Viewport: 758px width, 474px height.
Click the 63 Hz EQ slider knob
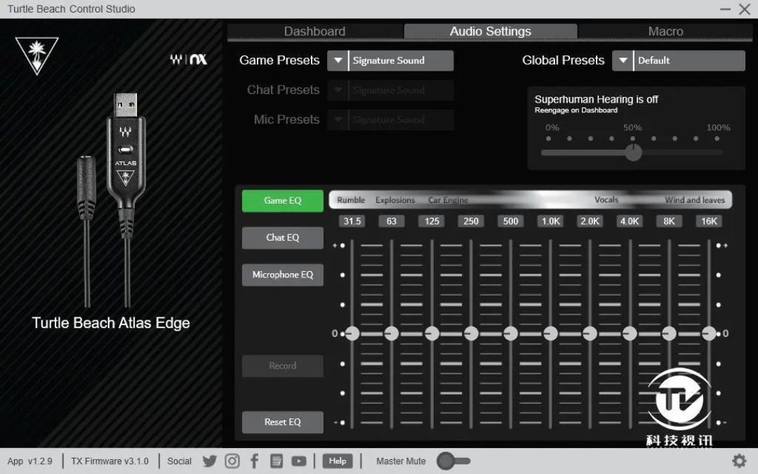(x=392, y=334)
